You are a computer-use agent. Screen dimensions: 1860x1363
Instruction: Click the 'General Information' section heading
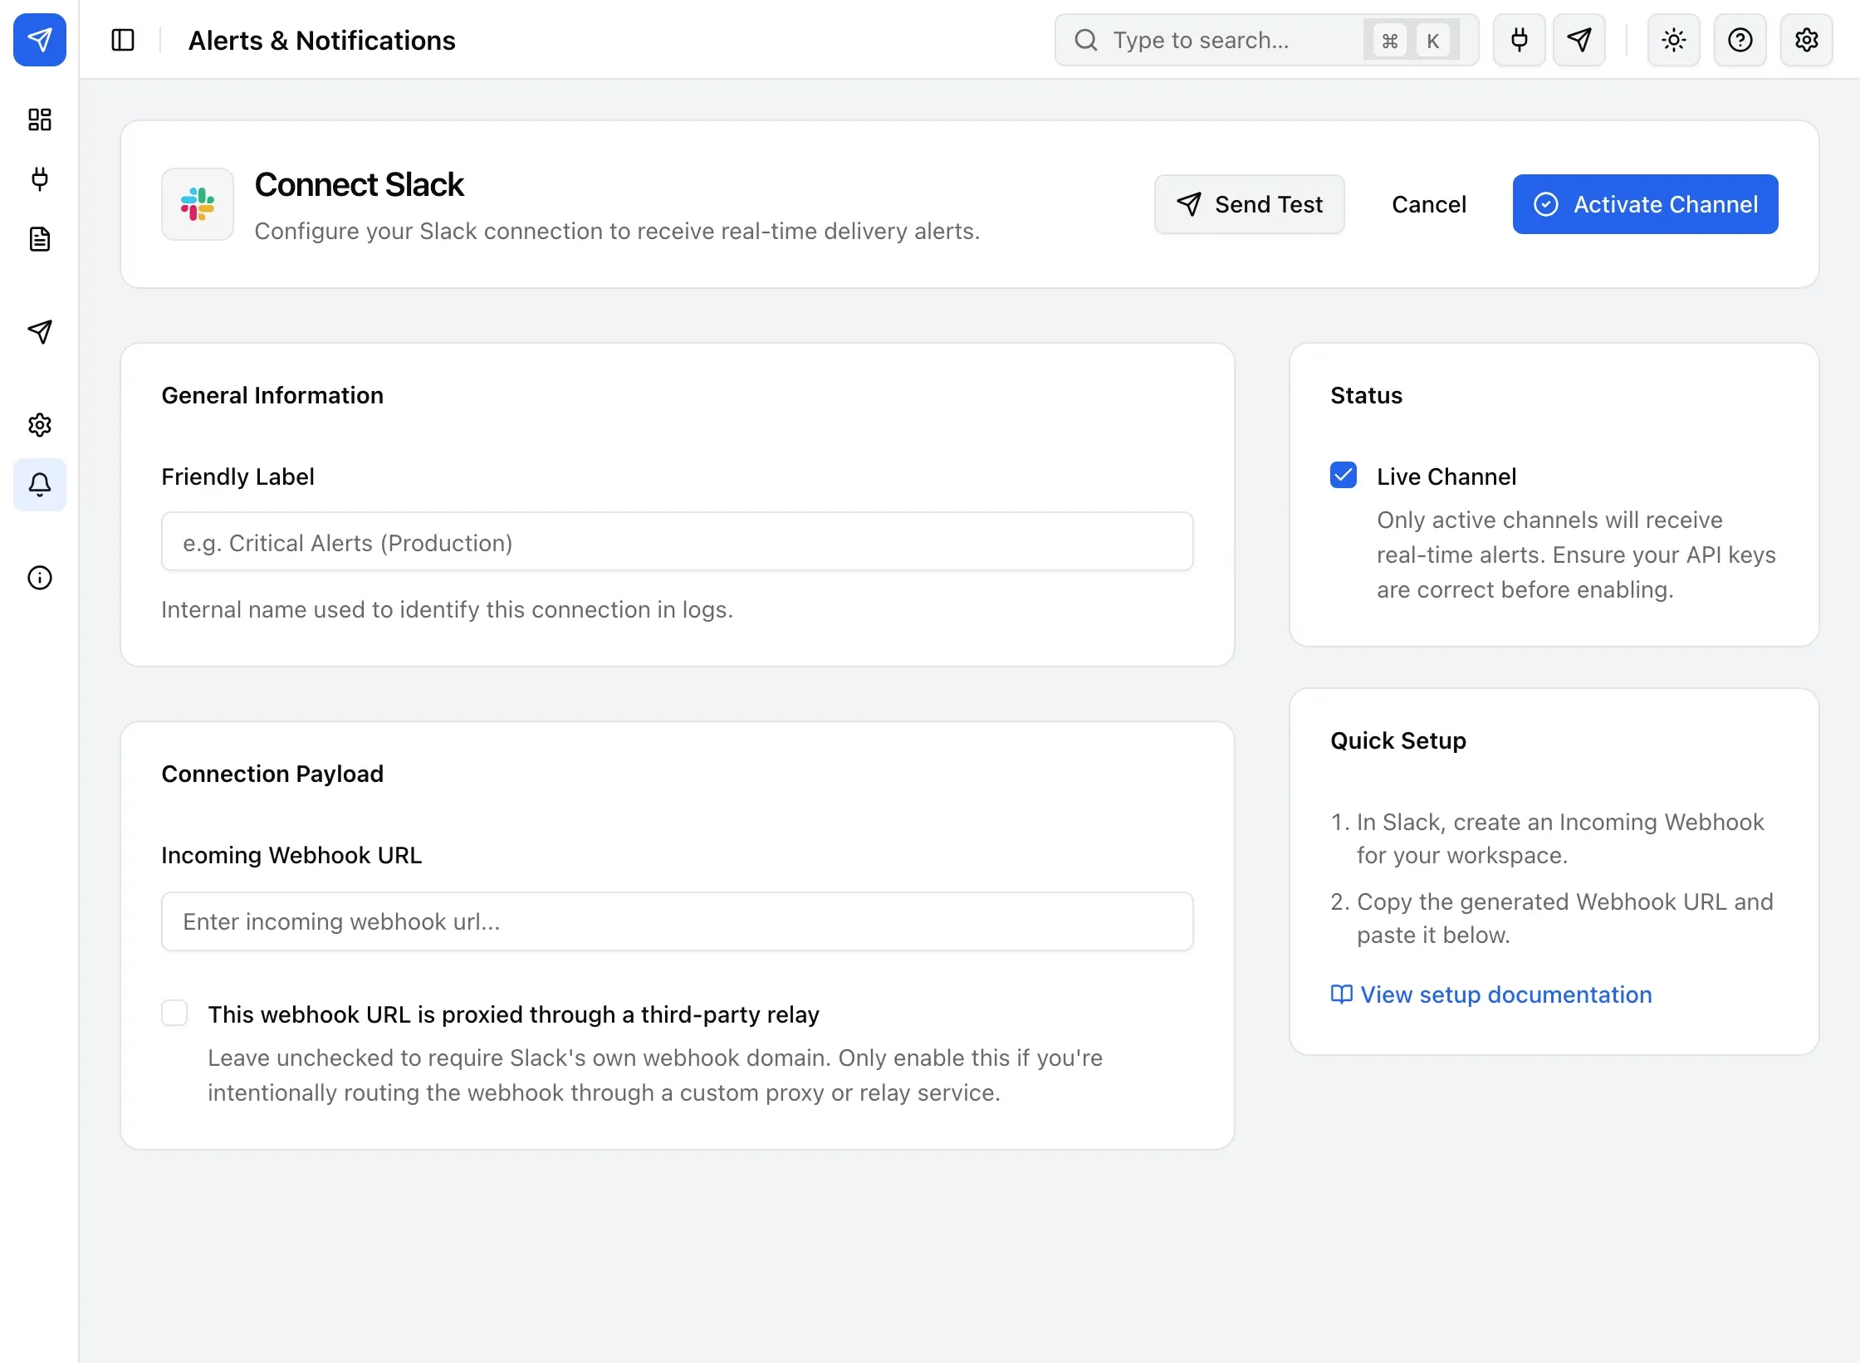[272, 395]
